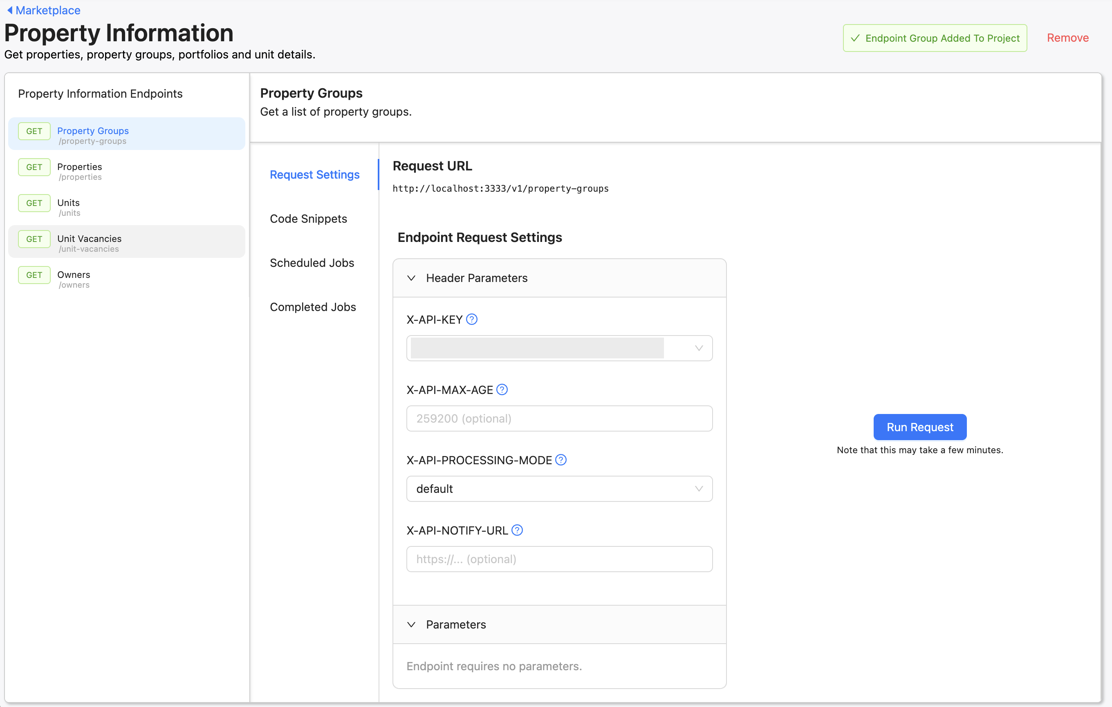
Task: Collapse the Parameters section
Action: 411,624
